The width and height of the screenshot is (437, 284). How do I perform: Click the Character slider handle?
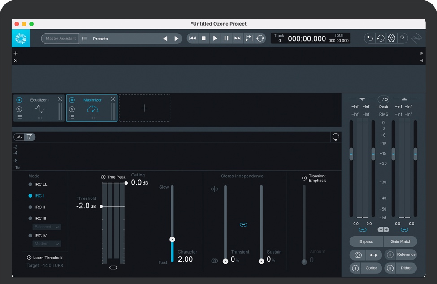point(172,240)
